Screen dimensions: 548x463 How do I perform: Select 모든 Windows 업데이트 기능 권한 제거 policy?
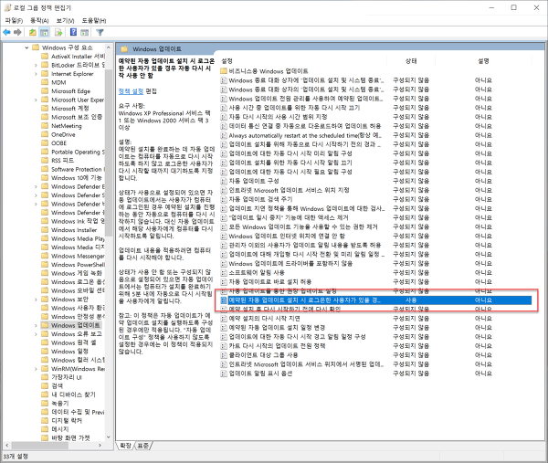click(303, 226)
